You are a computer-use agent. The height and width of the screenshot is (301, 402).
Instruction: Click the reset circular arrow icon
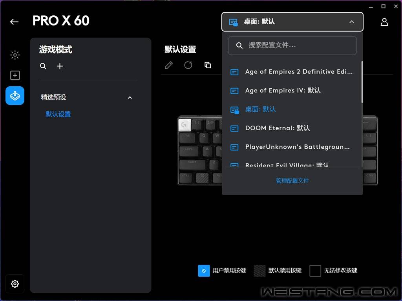point(188,65)
